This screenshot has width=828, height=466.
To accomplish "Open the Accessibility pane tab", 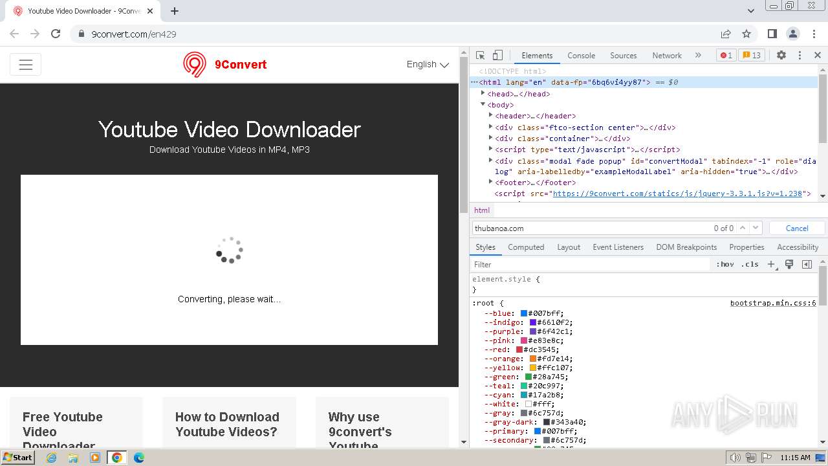I will (x=798, y=247).
